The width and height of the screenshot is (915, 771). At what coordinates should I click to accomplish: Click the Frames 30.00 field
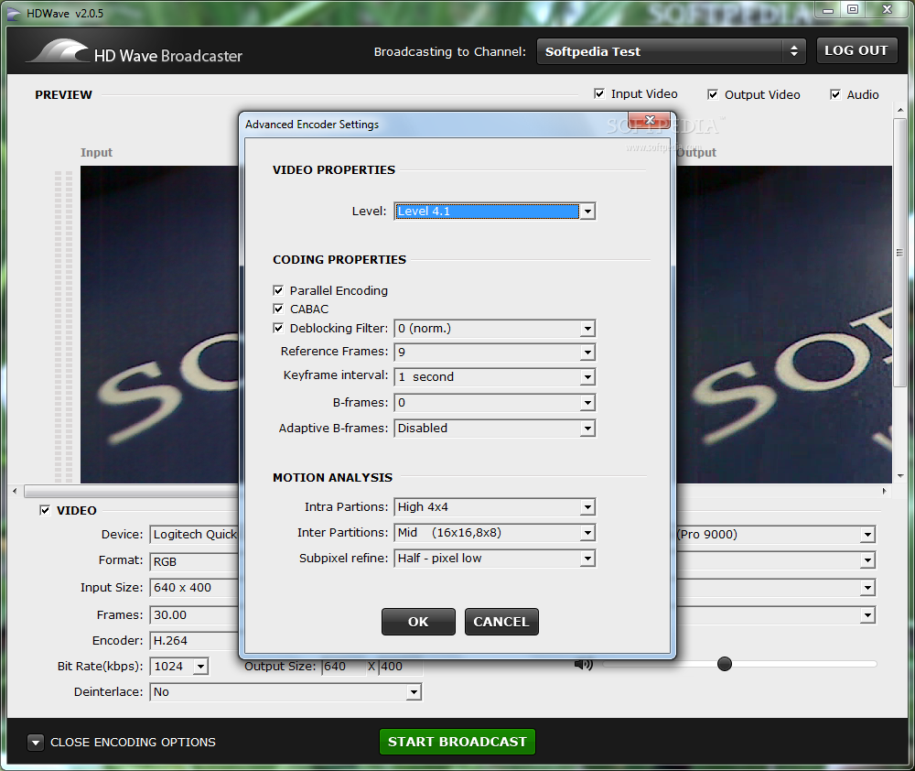click(x=194, y=615)
